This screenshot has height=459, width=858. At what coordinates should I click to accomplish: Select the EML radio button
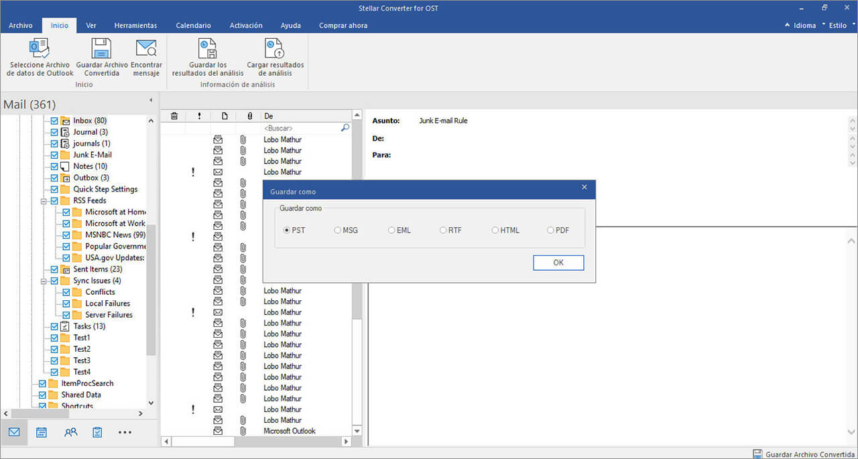[x=391, y=231]
